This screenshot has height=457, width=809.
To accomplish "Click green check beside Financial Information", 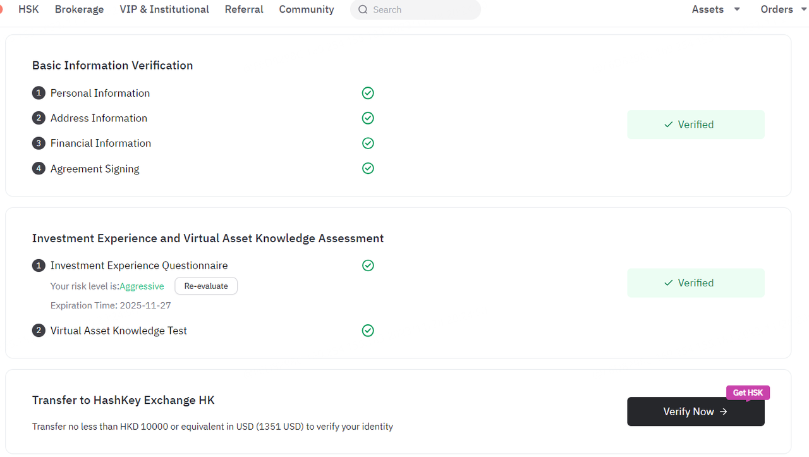I will [368, 143].
